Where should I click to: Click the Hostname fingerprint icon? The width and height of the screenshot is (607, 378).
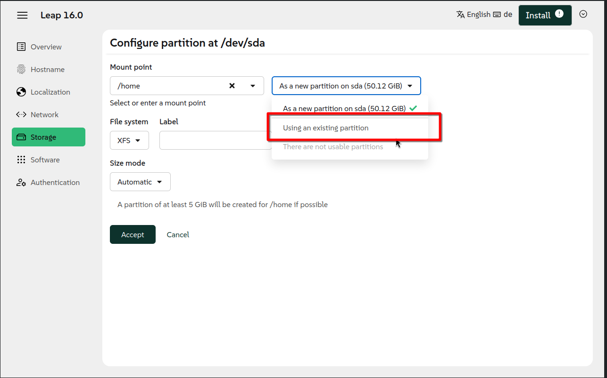click(21, 70)
